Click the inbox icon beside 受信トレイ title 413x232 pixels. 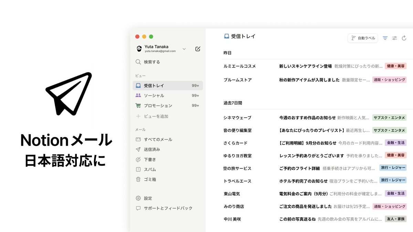pyautogui.click(x=226, y=36)
